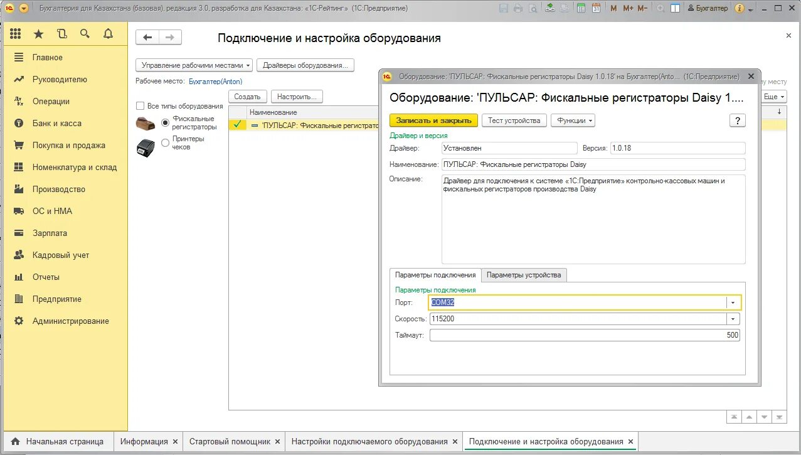This screenshot has width=801, height=455.
Task: Click the get link icon in title bar
Action: pos(550,8)
